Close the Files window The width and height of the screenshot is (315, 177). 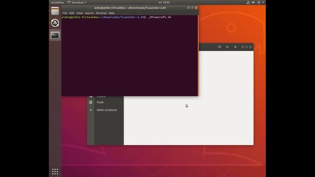click(x=251, y=47)
